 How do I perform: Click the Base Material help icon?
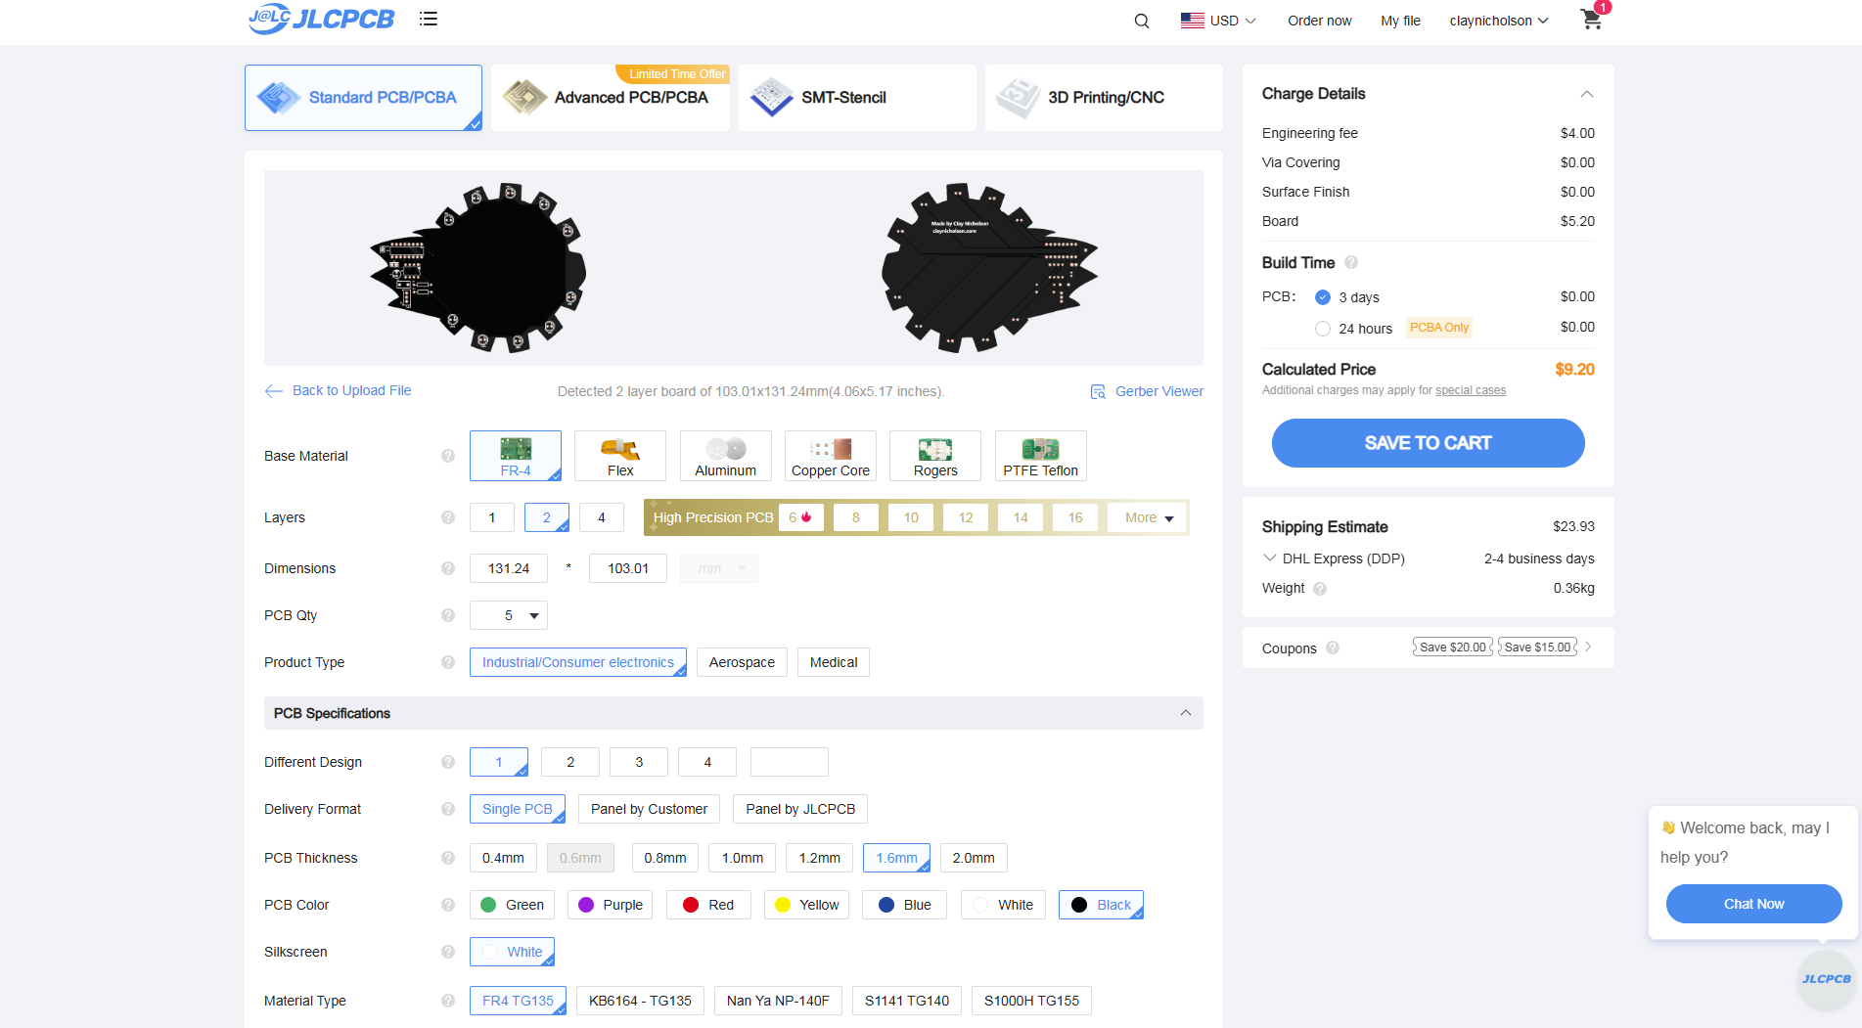pyautogui.click(x=448, y=456)
